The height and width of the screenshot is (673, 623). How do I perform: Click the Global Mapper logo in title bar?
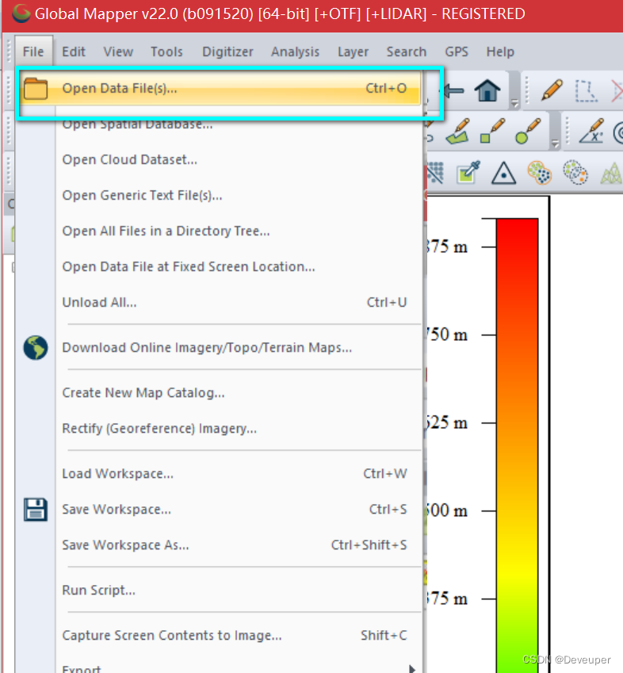coord(21,13)
